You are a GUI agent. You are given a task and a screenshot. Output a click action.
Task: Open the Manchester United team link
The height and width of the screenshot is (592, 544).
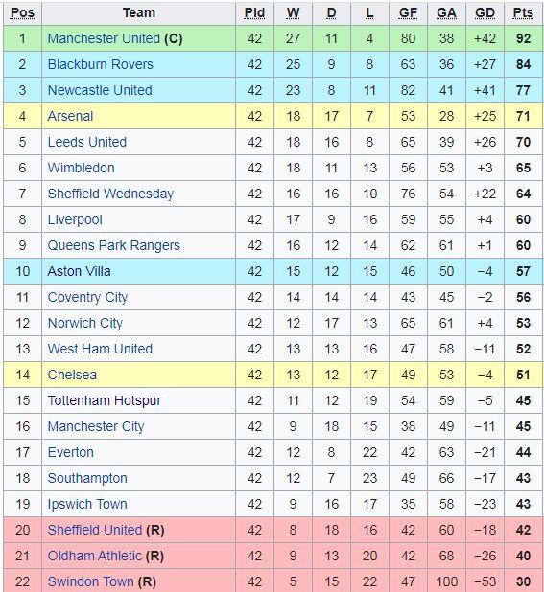pyautogui.click(x=104, y=38)
